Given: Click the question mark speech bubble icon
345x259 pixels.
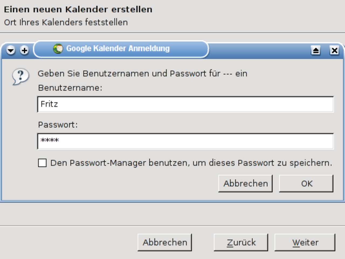Looking at the screenshot, I should [x=20, y=77].
